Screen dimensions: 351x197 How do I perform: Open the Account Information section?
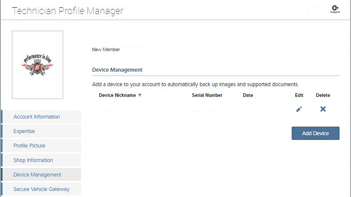(37, 117)
